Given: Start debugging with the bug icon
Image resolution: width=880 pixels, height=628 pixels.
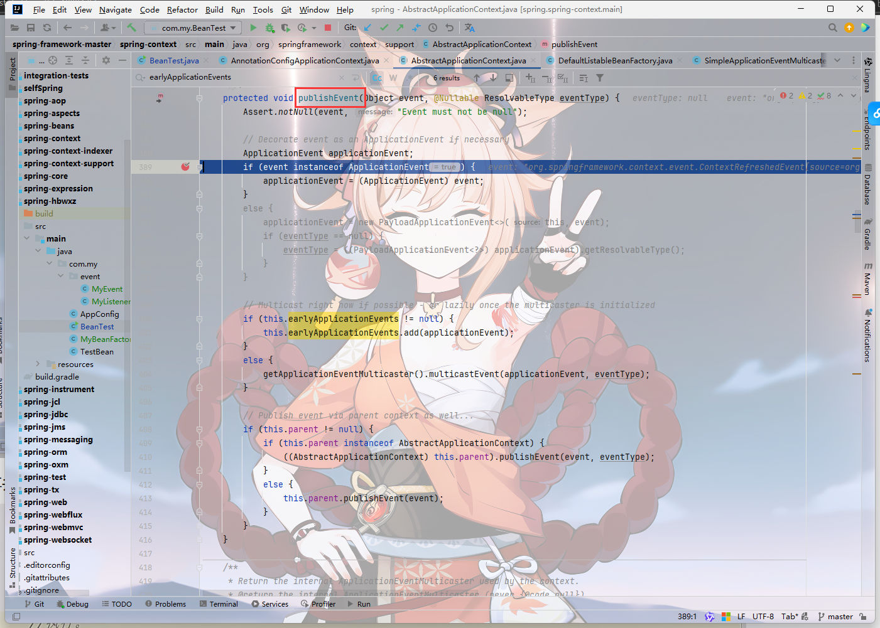Looking at the screenshot, I should pos(269,28).
